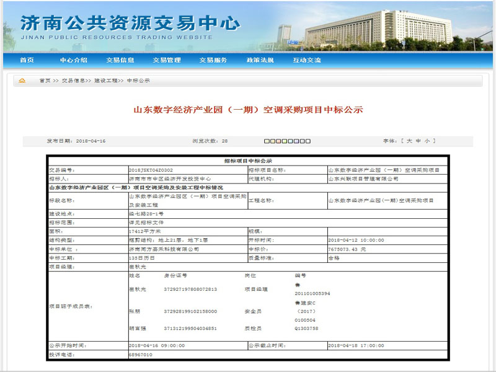
Task: Click the bold 中标情况 section heading row
Action: tap(248, 188)
